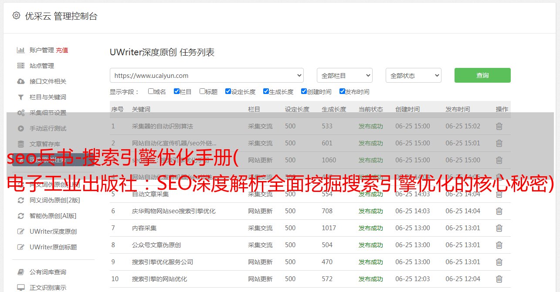Open 智能伪原创[AI版] in the sidebar
Viewport: 560px width, 292px height.
click(53, 216)
